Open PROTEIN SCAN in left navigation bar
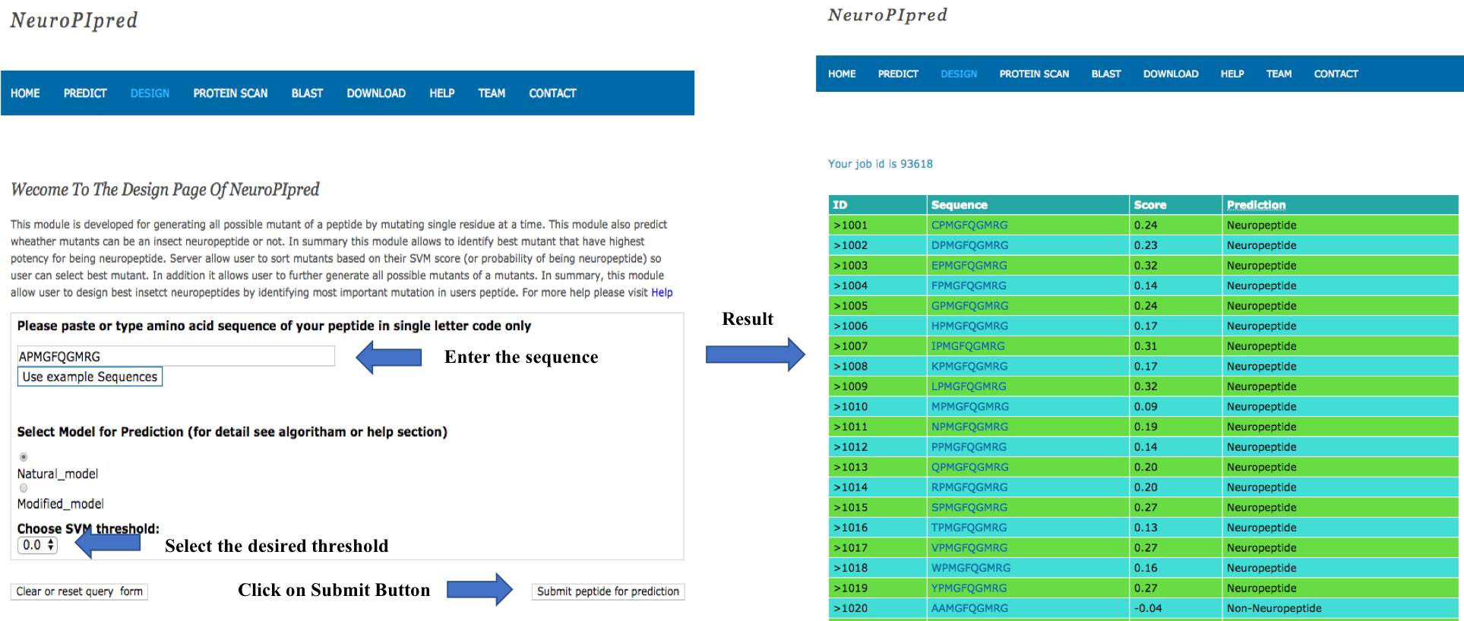Image resolution: width=1464 pixels, height=621 pixels. pos(230,93)
